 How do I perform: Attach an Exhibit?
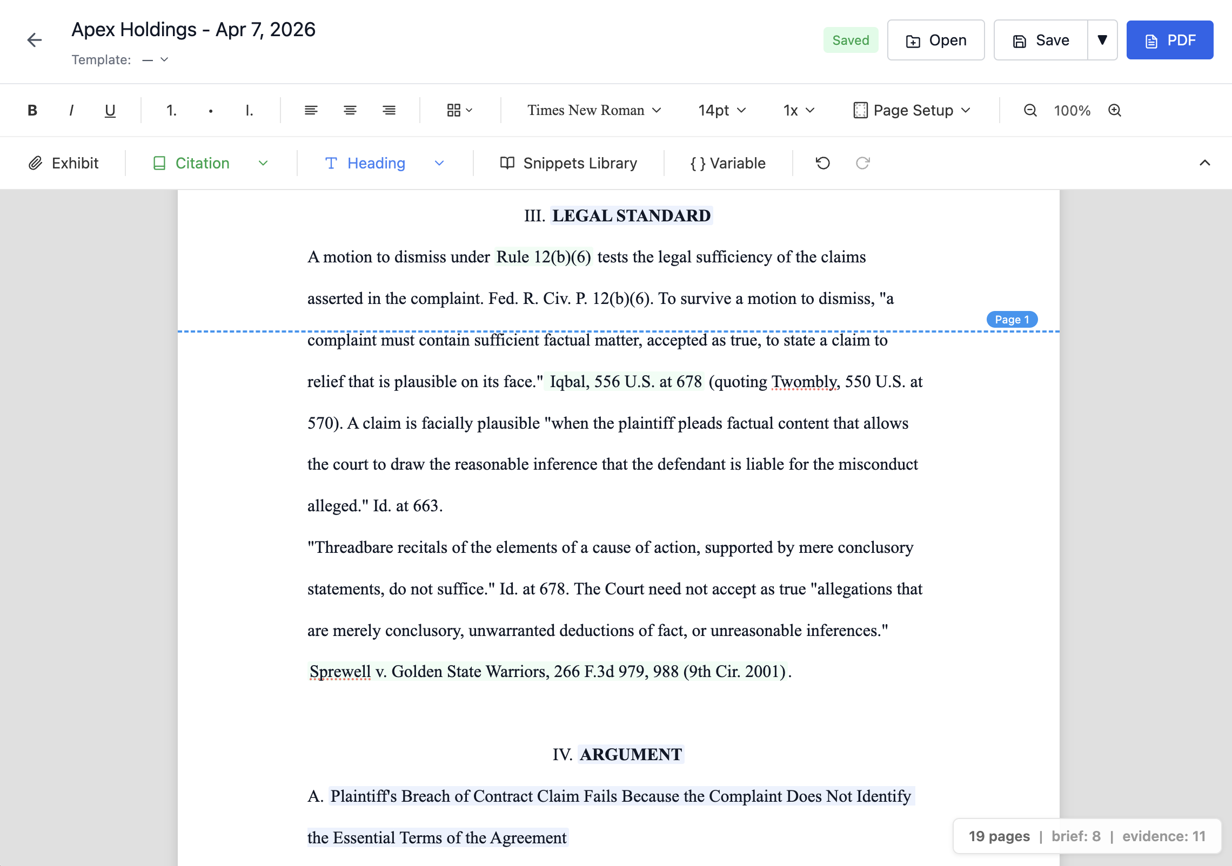(x=65, y=163)
